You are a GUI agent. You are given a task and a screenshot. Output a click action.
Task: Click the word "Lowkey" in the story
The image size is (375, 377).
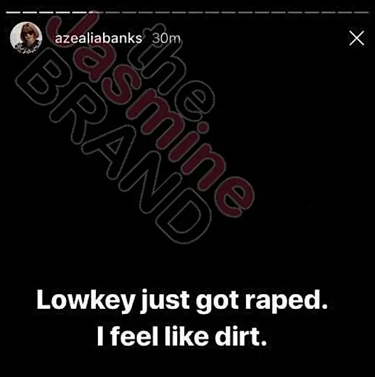(85, 301)
